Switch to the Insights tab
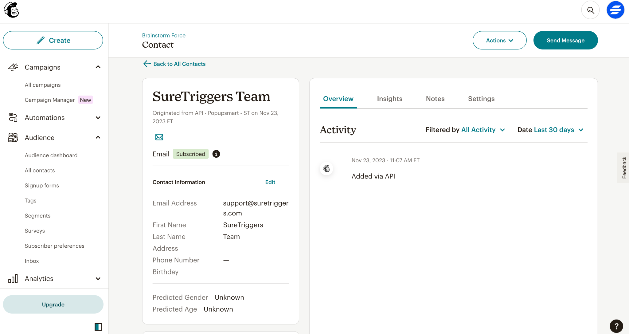The width and height of the screenshot is (629, 334). [x=389, y=99]
